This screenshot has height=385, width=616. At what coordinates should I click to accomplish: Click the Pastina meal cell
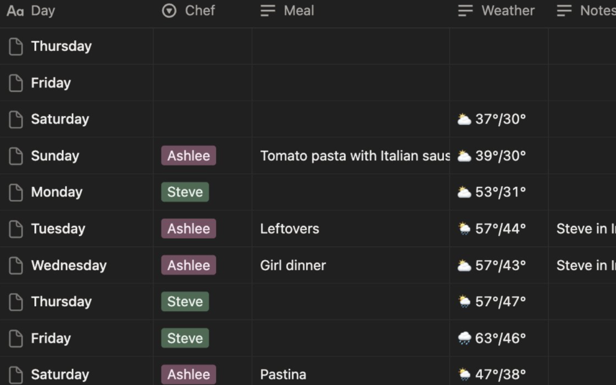[283, 375]
